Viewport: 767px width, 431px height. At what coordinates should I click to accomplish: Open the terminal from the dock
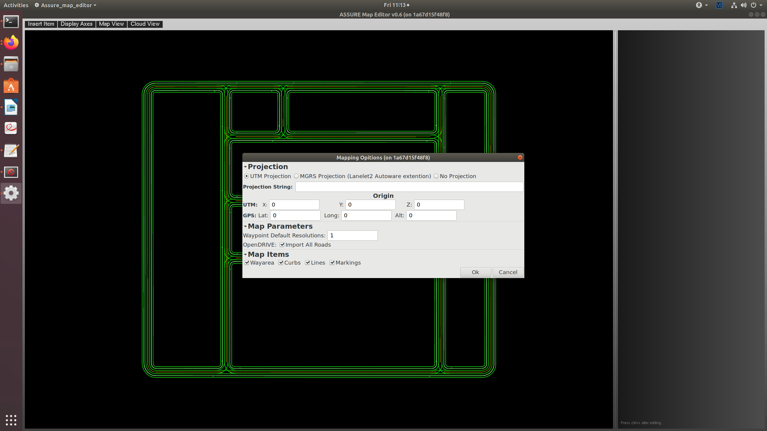(x=11, y=21)
